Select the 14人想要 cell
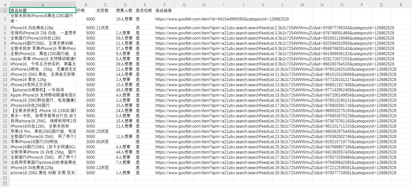The image size is (412, 187). [x=125, y=74]
